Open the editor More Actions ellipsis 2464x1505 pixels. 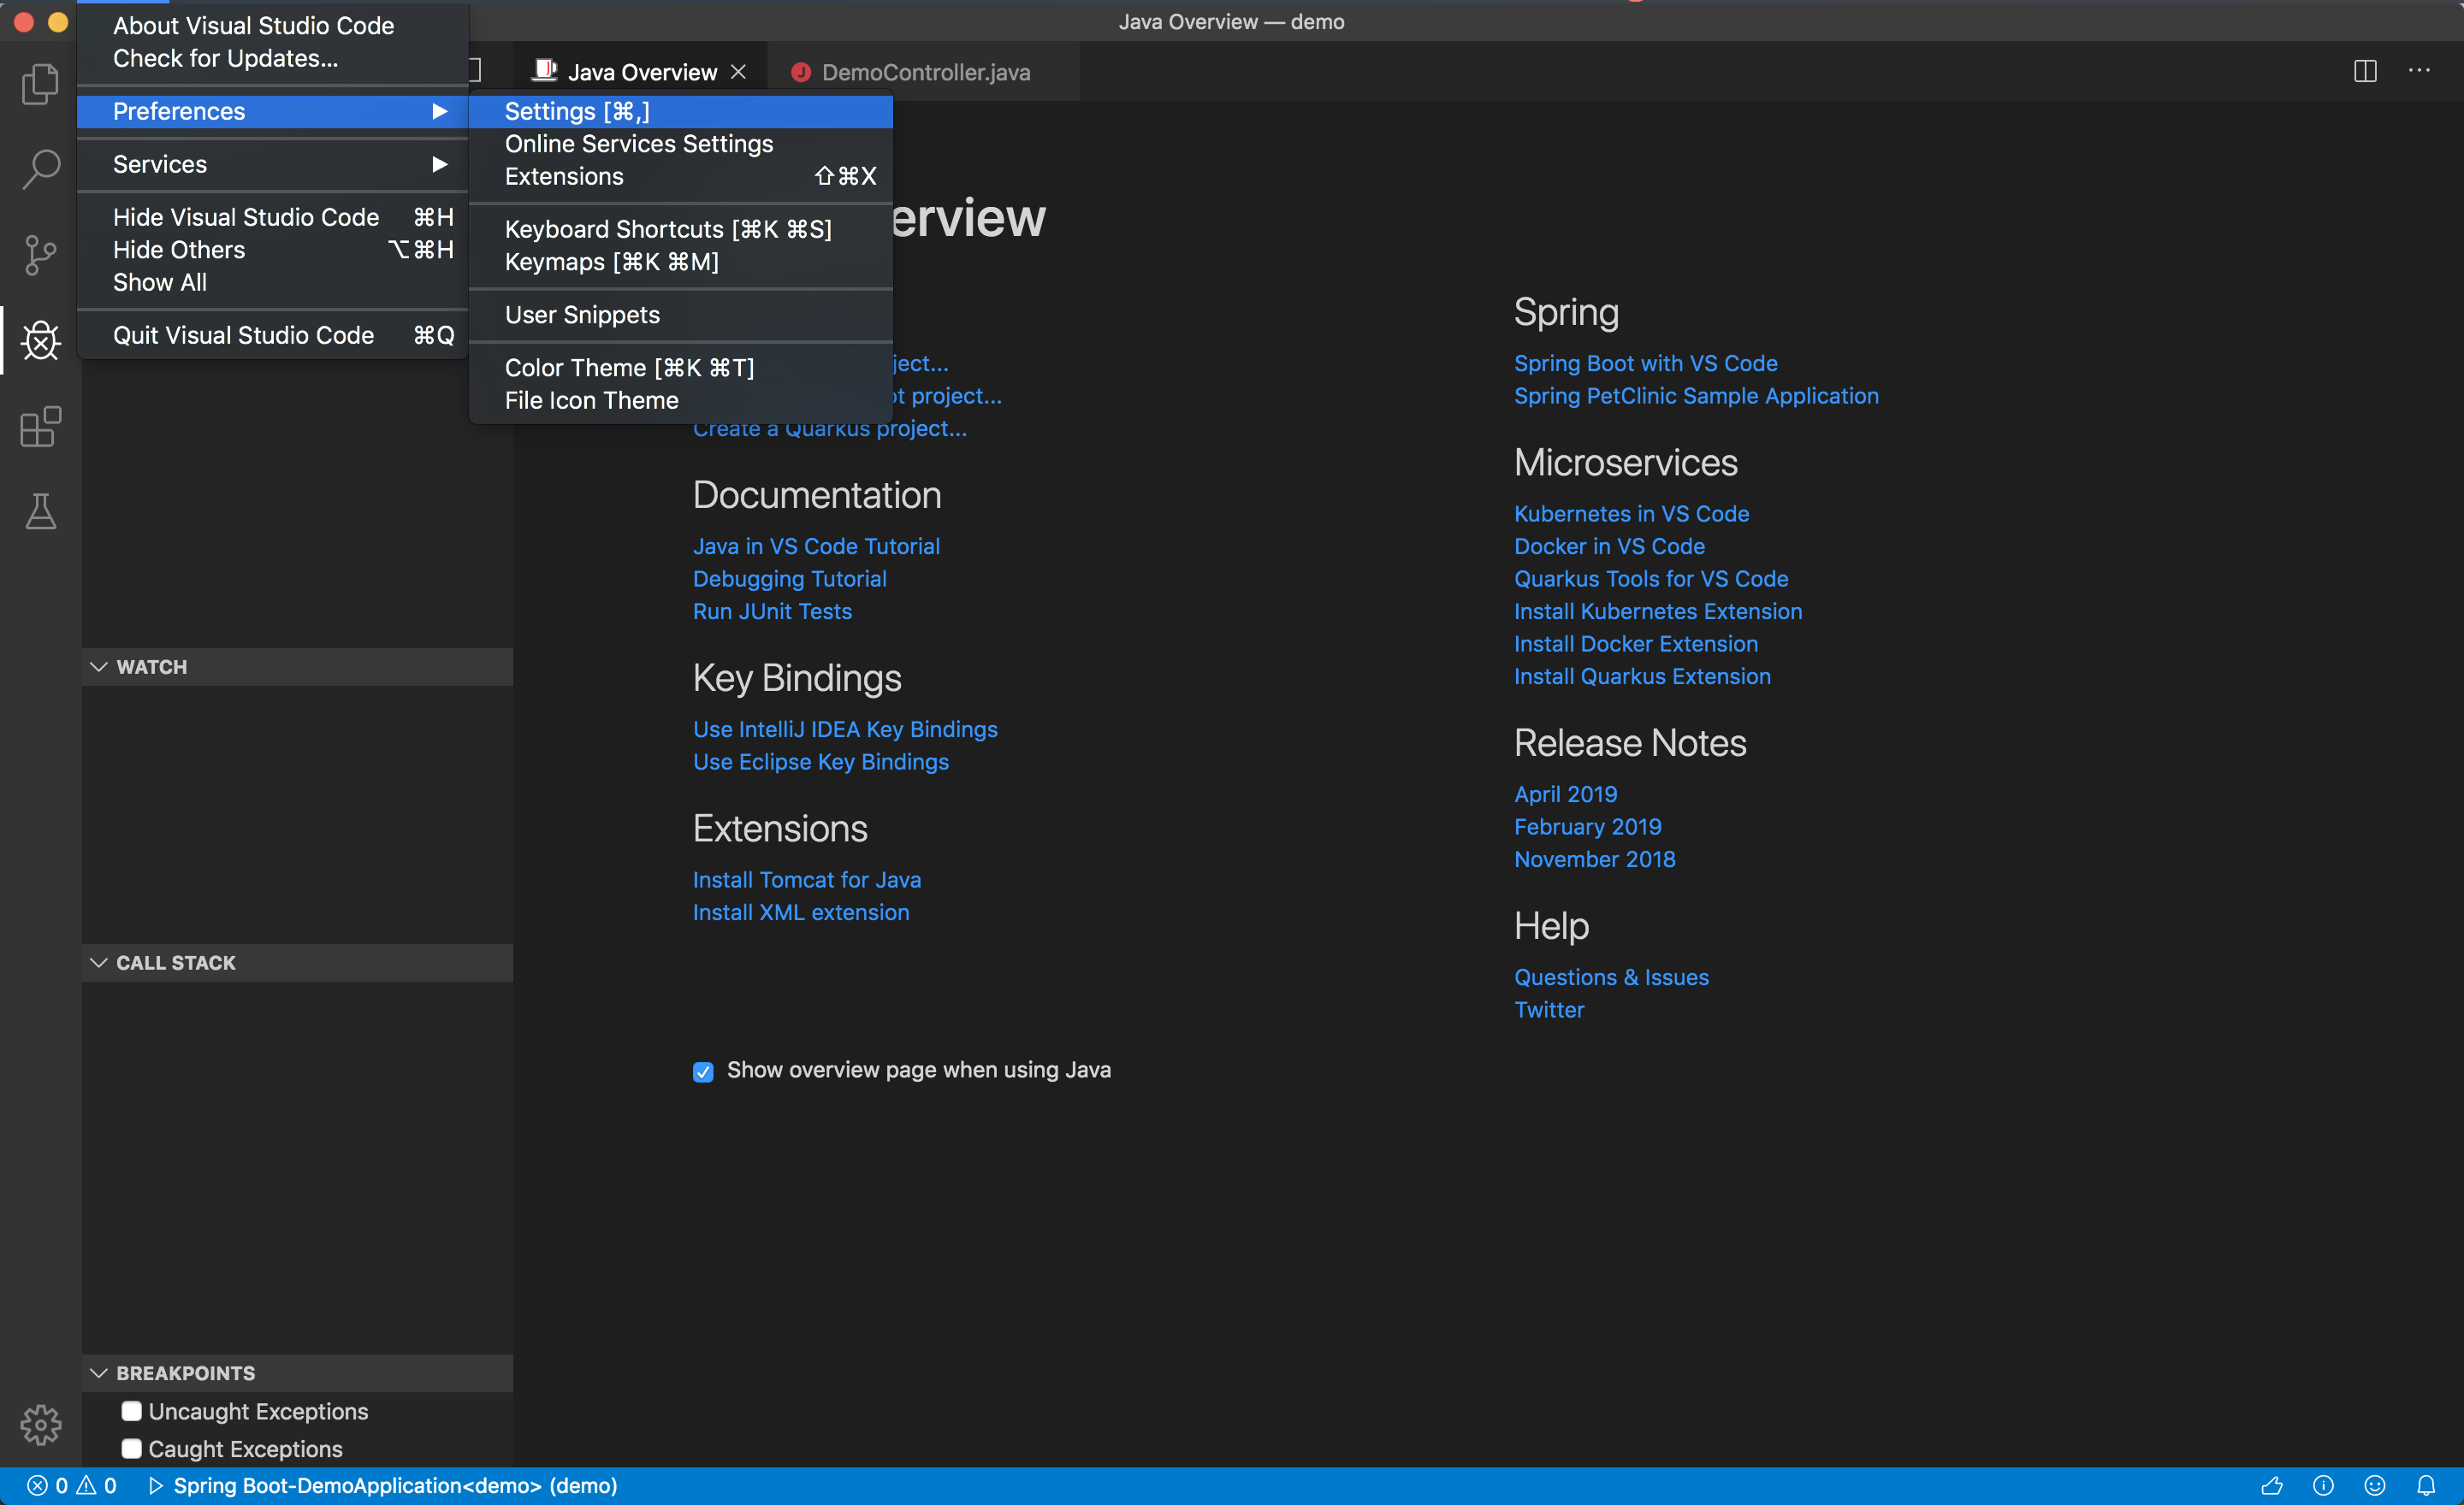point(2419,71)
